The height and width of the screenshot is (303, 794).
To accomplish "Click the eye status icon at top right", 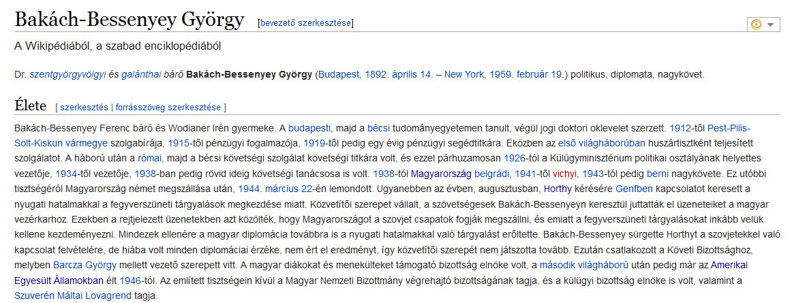I will coord(756,25).
